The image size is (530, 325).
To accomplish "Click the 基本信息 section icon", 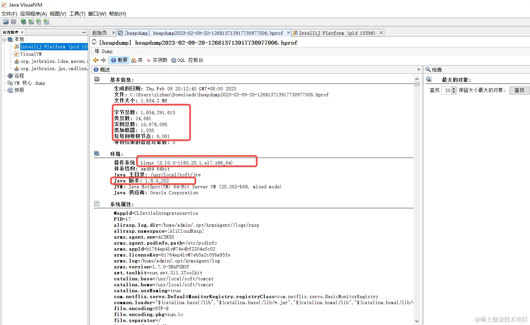I will (97, 79).
